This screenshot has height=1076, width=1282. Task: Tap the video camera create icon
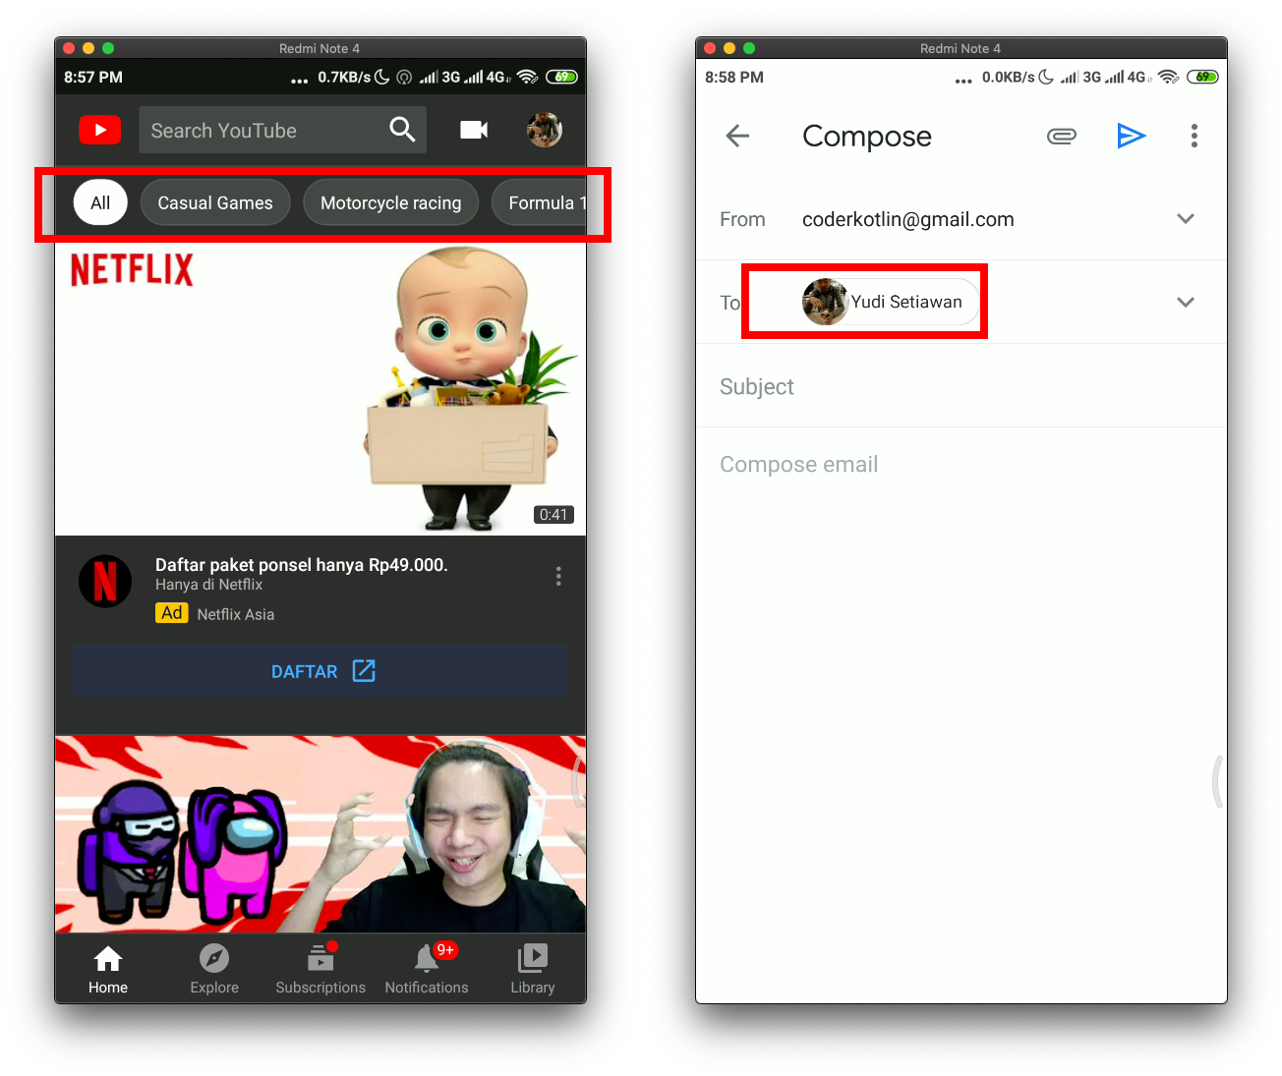(x=474, y=129)
